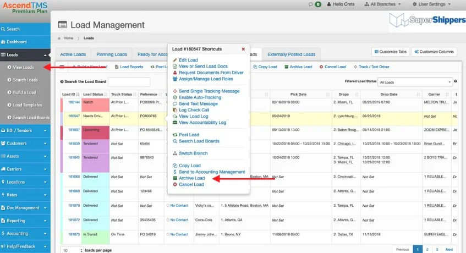Click the Log Check Call icon
Screen dimensions: 466x253
(x=175, y=110)
